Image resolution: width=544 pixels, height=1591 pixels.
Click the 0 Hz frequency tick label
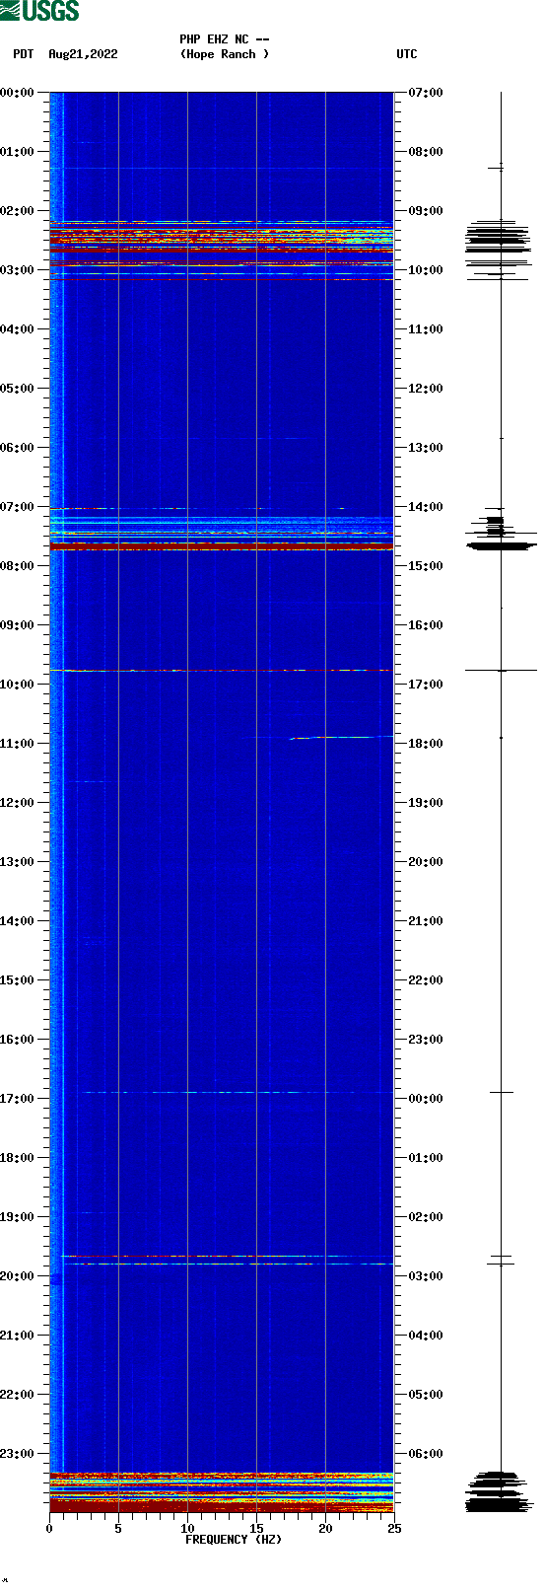(x=49, y=1528)
